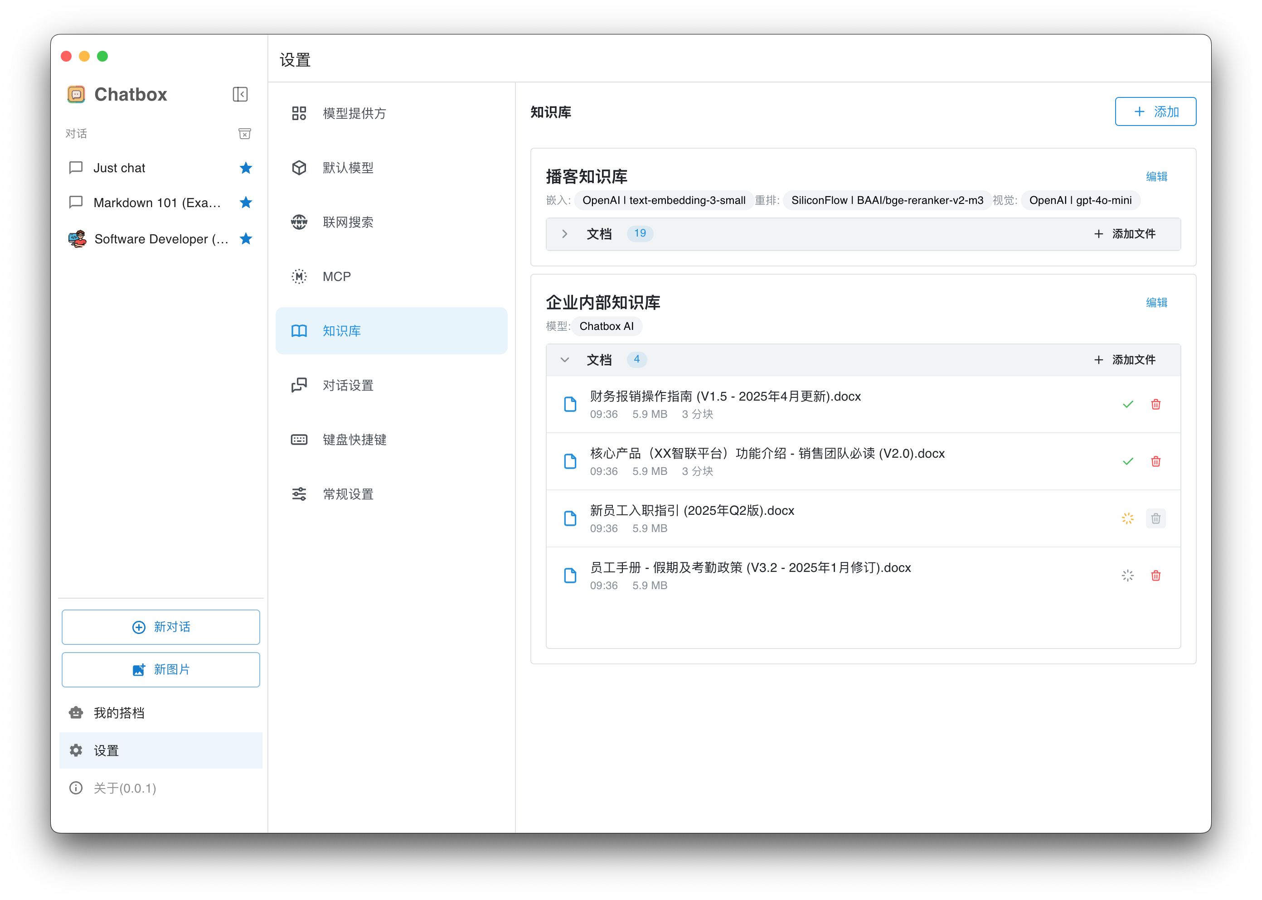Click the file icon of 新员工入职指引

point(570,518)
